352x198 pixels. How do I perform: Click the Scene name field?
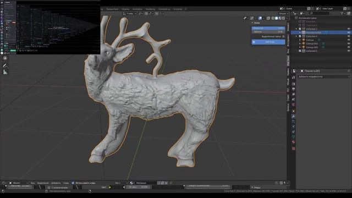tap(296, 9)
